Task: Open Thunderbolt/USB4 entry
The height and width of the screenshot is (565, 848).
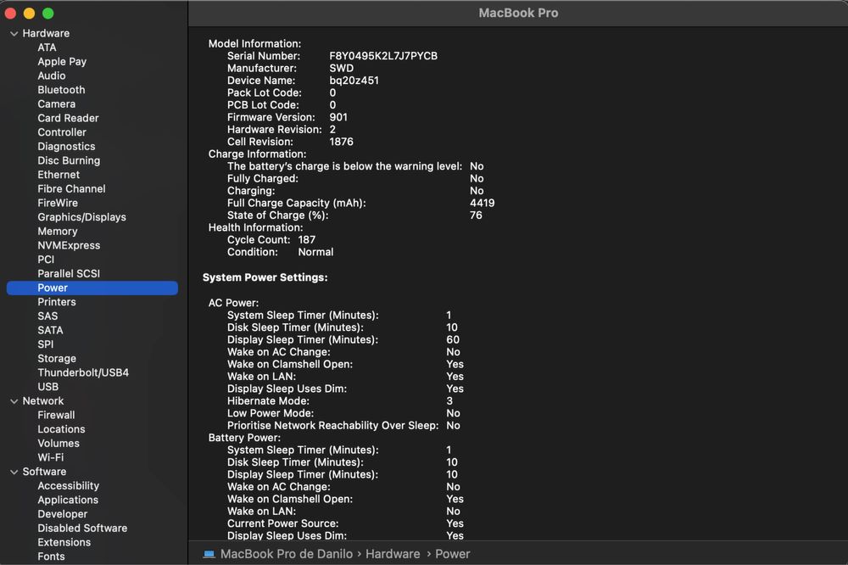Action: point(83,372)
